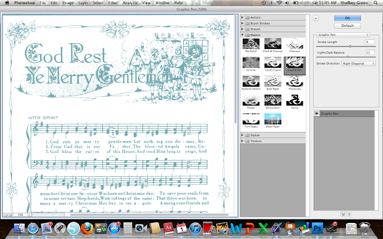The image size is (383, 239).
Task: Open Microsoft Word from the dock
Action: 236,228
